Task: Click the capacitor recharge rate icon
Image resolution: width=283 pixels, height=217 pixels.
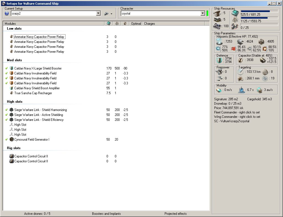Action: coord(263,60)
